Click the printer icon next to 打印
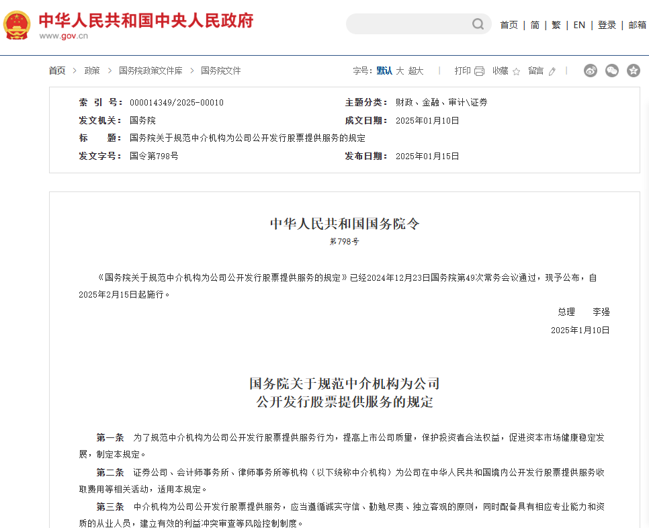The height and width of the screenshot is (528, 649). tap(479, 71)
